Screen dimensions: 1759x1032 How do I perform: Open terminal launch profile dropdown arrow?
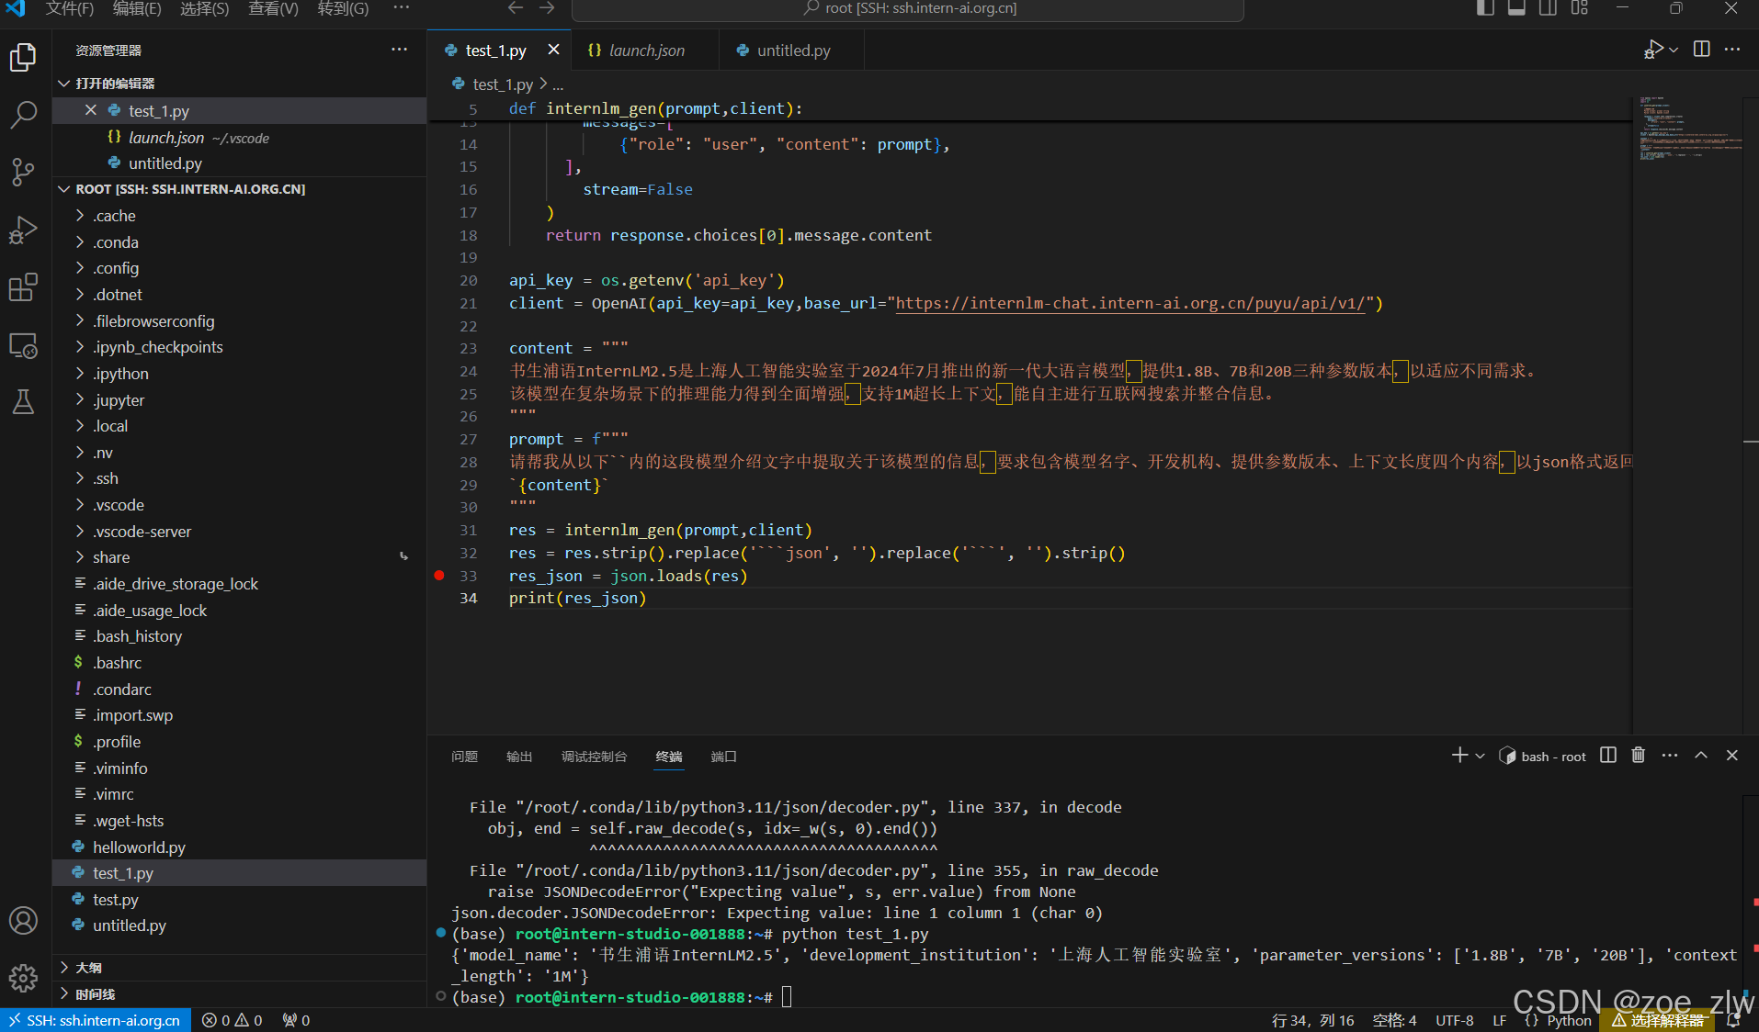[x=1480, y=756]
